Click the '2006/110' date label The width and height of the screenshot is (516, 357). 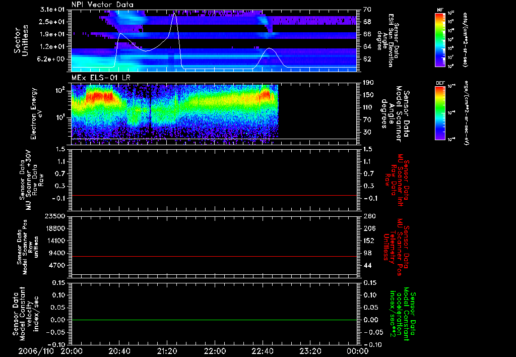point(36,351)
